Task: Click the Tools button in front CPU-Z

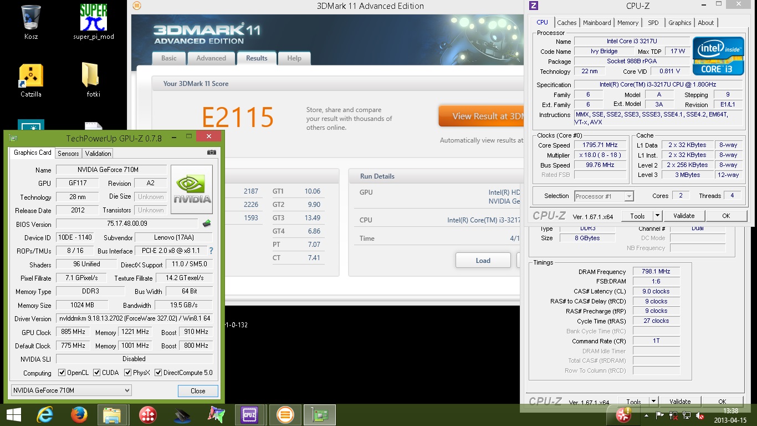Action: [x=638, y=216]
